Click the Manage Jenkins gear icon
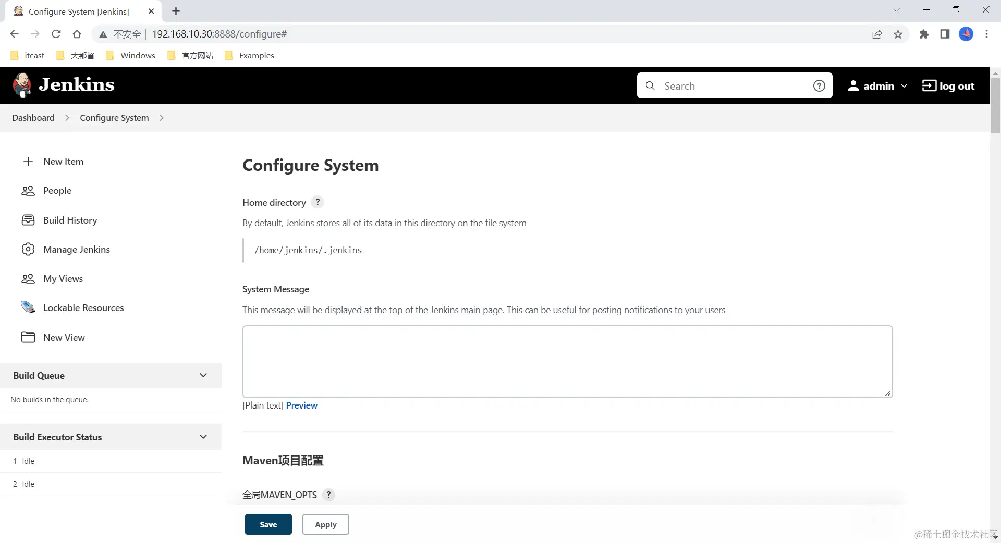The width and height of the screenshot is (1001, 543). coord(28,249)
